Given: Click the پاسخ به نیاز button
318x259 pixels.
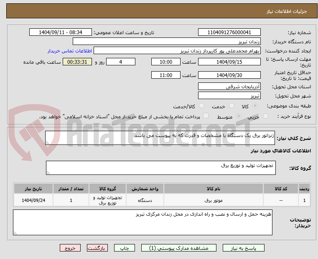Looking at the screenshot, I should pyautogui.click(x=243, y=248).
